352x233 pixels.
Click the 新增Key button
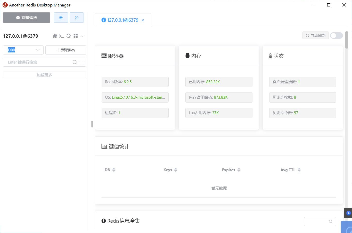tap(66, 50)
